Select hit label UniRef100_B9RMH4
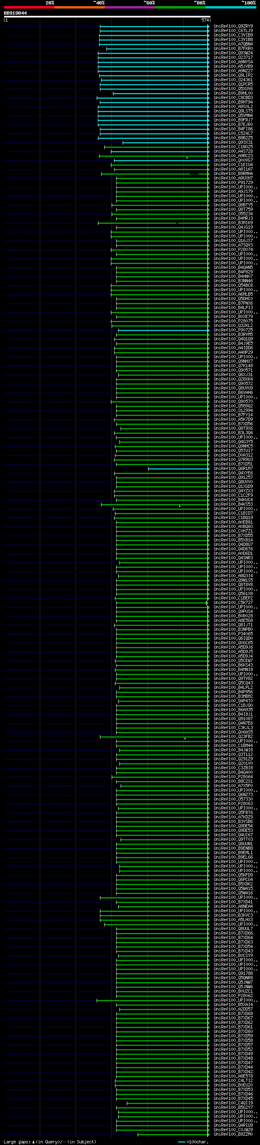The height and width of the screenshot is (1145, 260). pyautogui.click(x=233, y=174)
